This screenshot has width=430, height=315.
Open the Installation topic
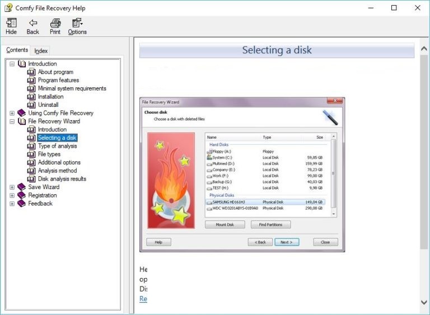[51, 96]
